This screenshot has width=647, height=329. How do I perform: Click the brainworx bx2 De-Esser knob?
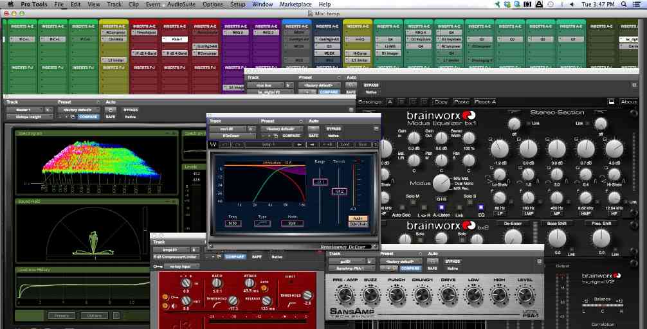click(x=513, y=237)
